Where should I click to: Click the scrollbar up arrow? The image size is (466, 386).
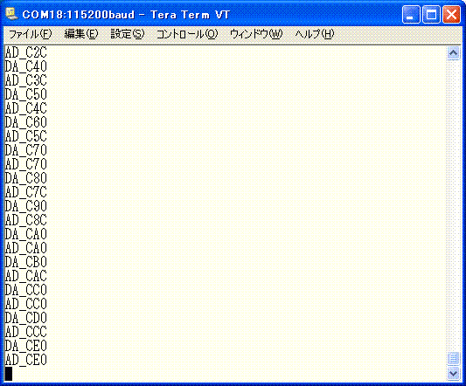pyautogui.click(x=453, y=53)
